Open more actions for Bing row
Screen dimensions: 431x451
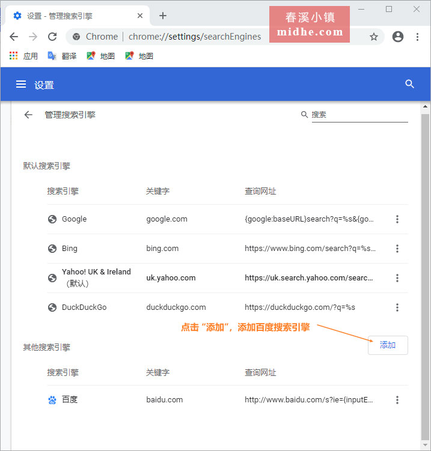[397, 249]
